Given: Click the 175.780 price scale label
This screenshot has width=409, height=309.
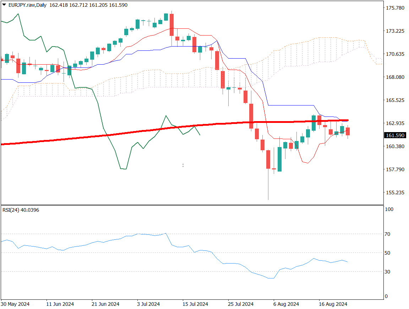Looking at the screenshot, I should 395,8.
